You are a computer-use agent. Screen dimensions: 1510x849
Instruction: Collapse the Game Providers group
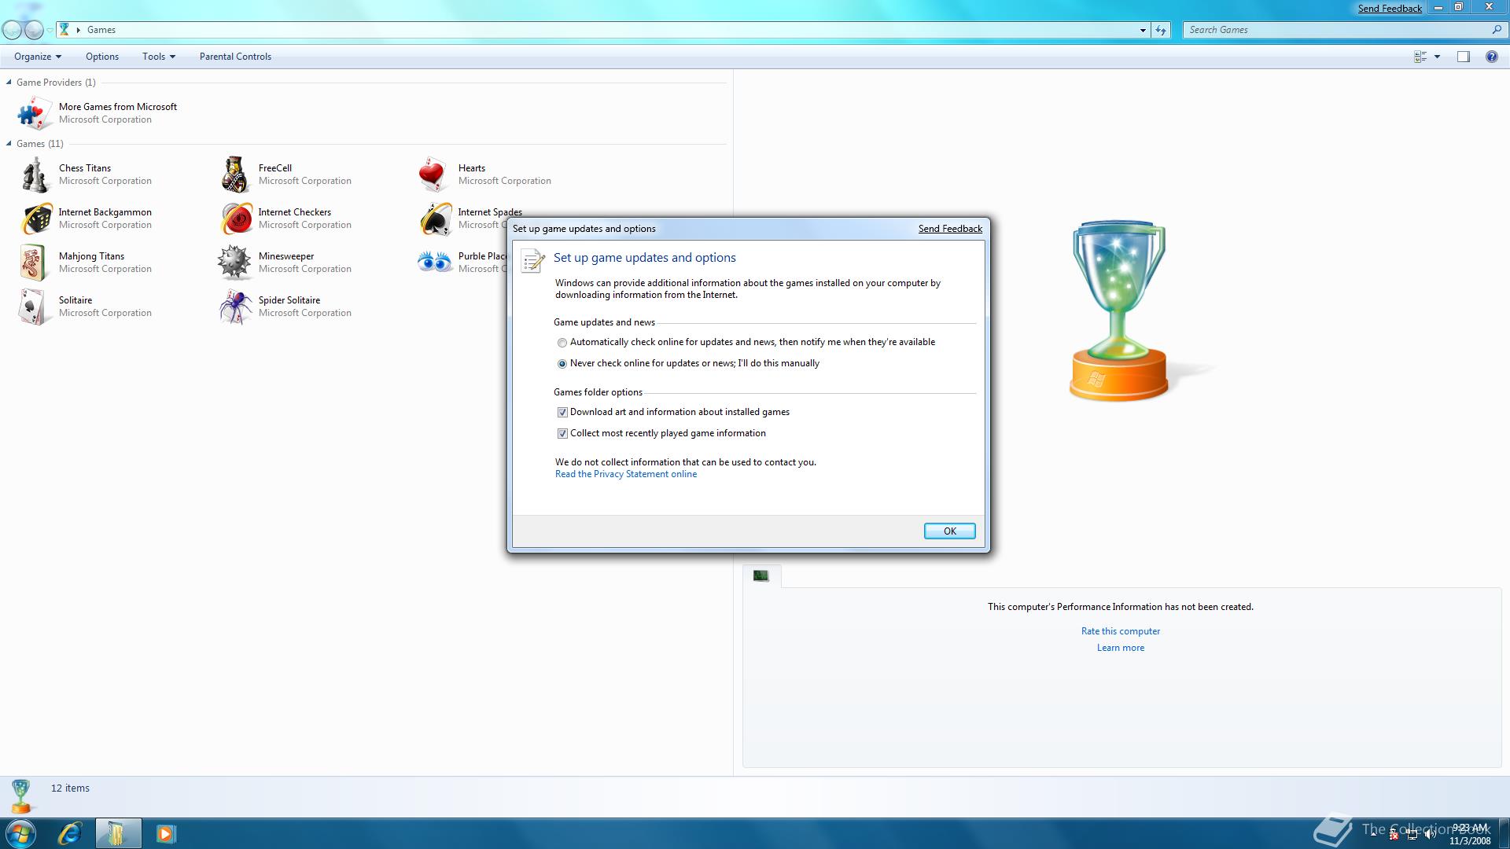[9, 82]
